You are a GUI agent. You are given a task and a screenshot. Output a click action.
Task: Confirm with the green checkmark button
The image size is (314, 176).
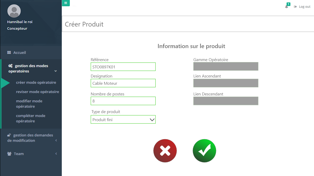204,151
